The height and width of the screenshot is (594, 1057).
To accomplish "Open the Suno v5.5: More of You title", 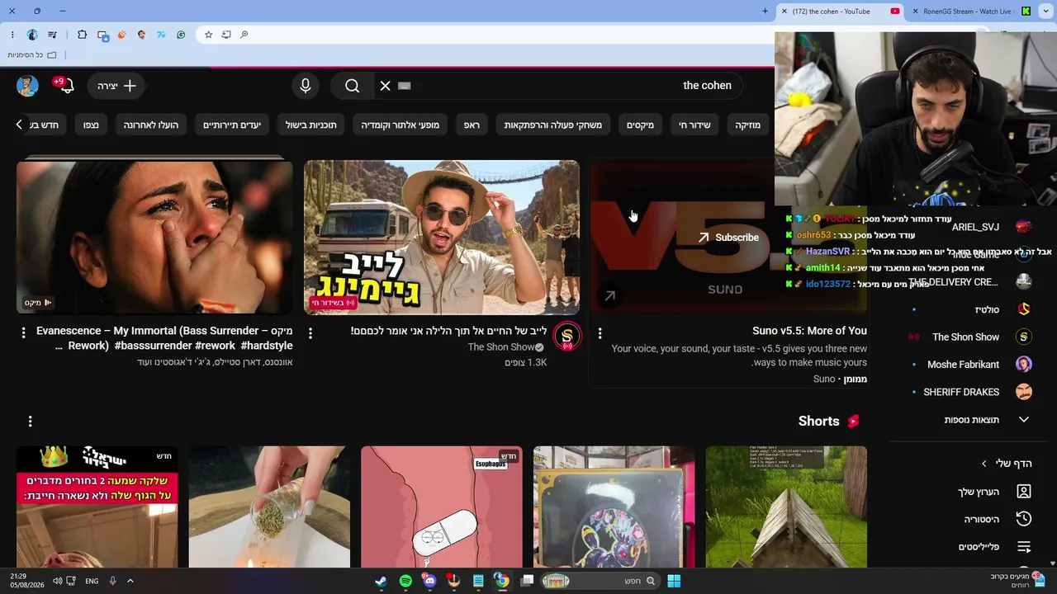I will click(809, 331).
